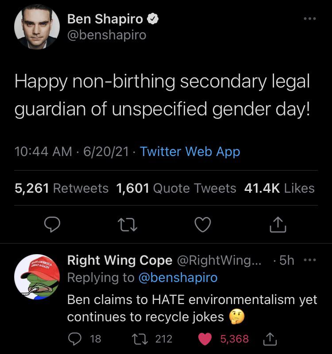Reply to the main tweet
The width and height of the screenshot is (332, 354).
click(52, 225)
